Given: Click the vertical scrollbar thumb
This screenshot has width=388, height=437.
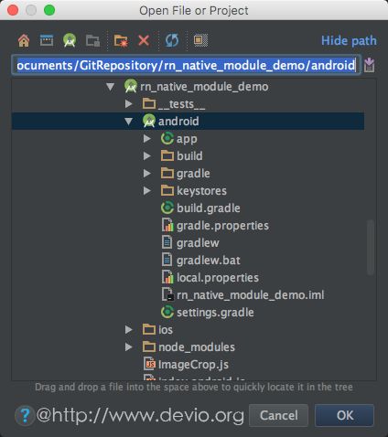Looking at the screenshot, I should point(371,248).
